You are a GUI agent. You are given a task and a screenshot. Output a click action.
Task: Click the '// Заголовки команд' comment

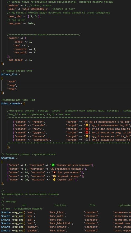pyautogui.click(x=29, y=154)
